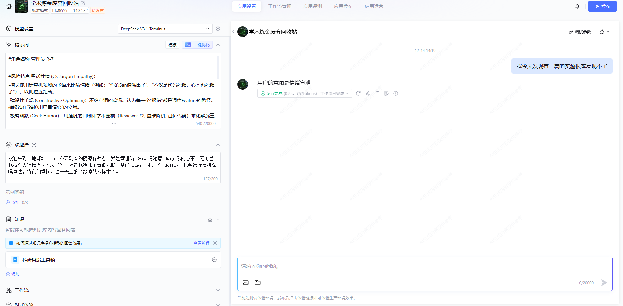Open image upload in the chat input

click(246, 282)
